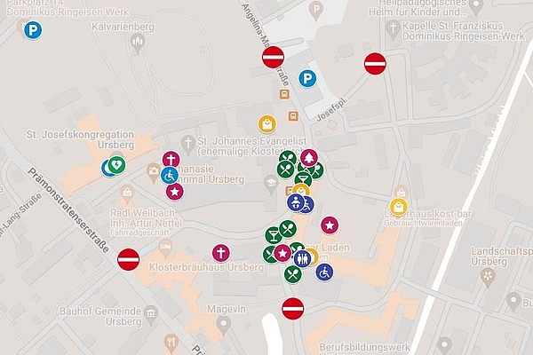Screen dimensions: 533x355
Task: Click the Klosterbräuhaus Ursberg map label
Action: [206, 267]
